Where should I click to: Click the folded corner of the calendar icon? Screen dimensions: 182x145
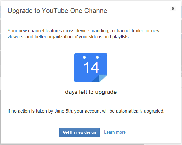(101, 79)
